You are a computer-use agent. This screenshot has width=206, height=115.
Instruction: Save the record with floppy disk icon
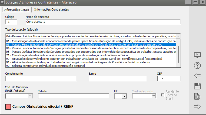198,86
